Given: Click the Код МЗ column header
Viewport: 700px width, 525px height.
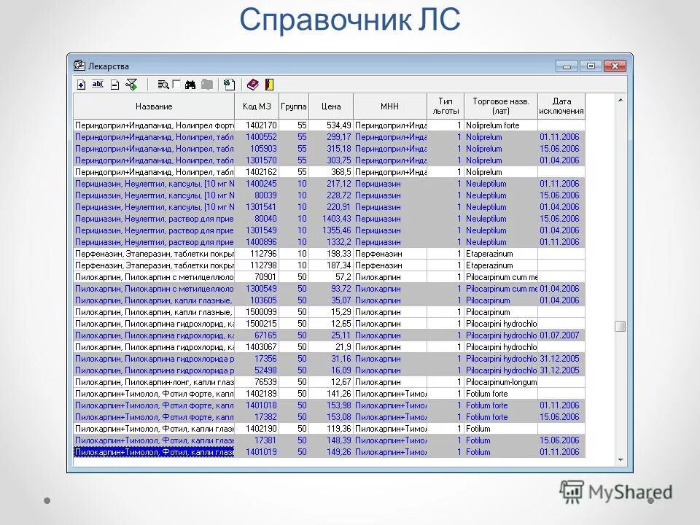Looking at the screenshot, I should pos(257,106).
